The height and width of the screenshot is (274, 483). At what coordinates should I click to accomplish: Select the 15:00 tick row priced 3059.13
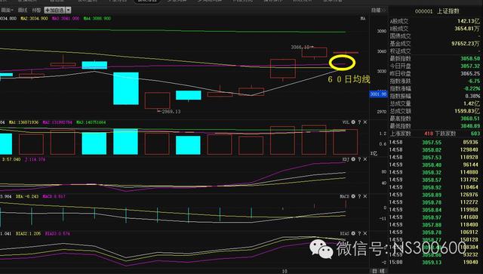435,262
